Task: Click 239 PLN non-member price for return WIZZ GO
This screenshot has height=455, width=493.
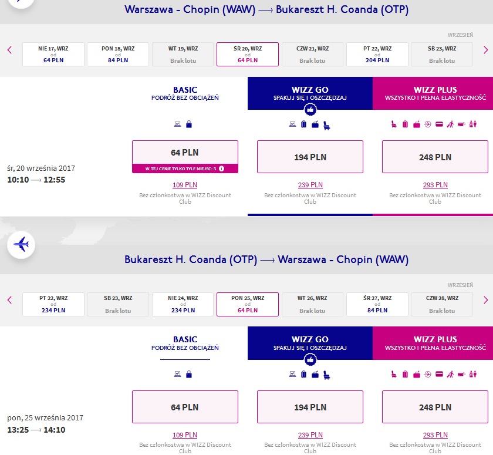Action: click(x=310, y=435)
